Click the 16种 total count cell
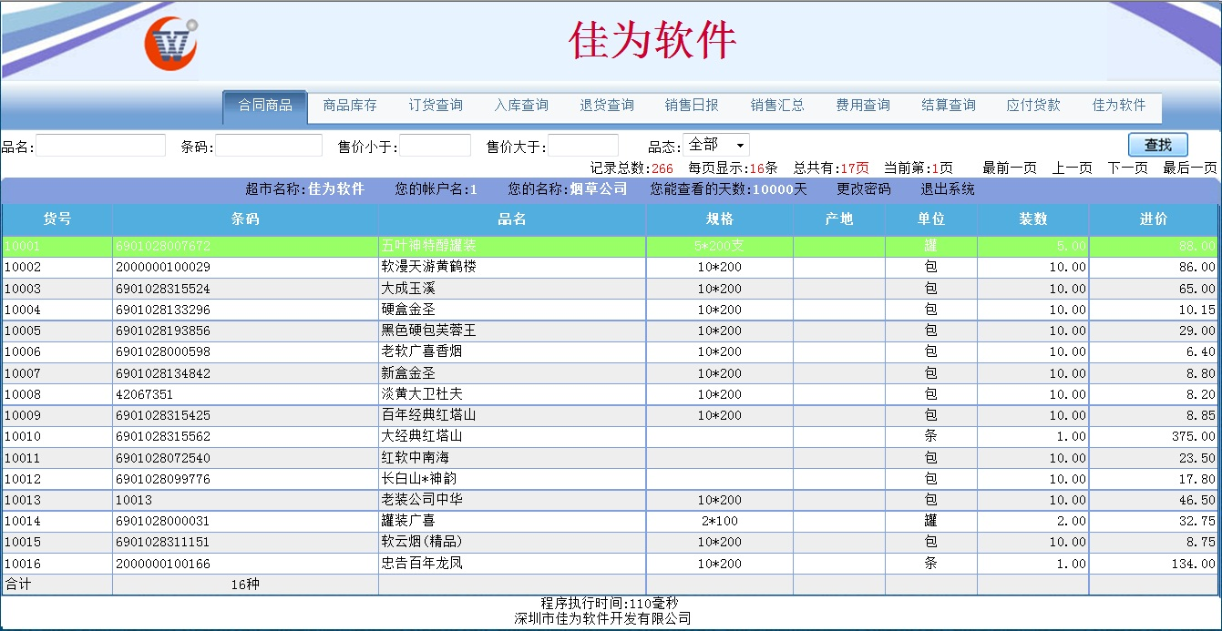Screen dimensions: 1222x631 point(245,585)
